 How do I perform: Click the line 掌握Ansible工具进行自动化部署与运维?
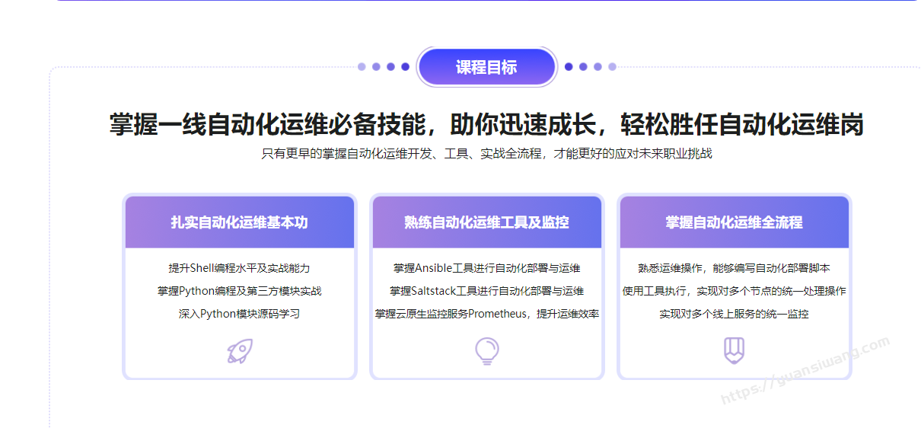click(x=487, y=268)
